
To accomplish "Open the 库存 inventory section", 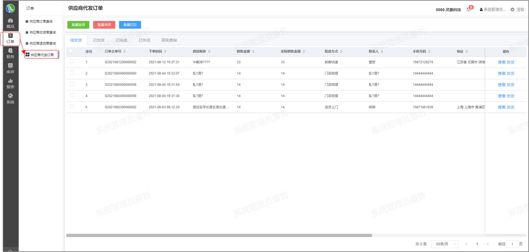I will pyautogui.click(x=10, y=69).
